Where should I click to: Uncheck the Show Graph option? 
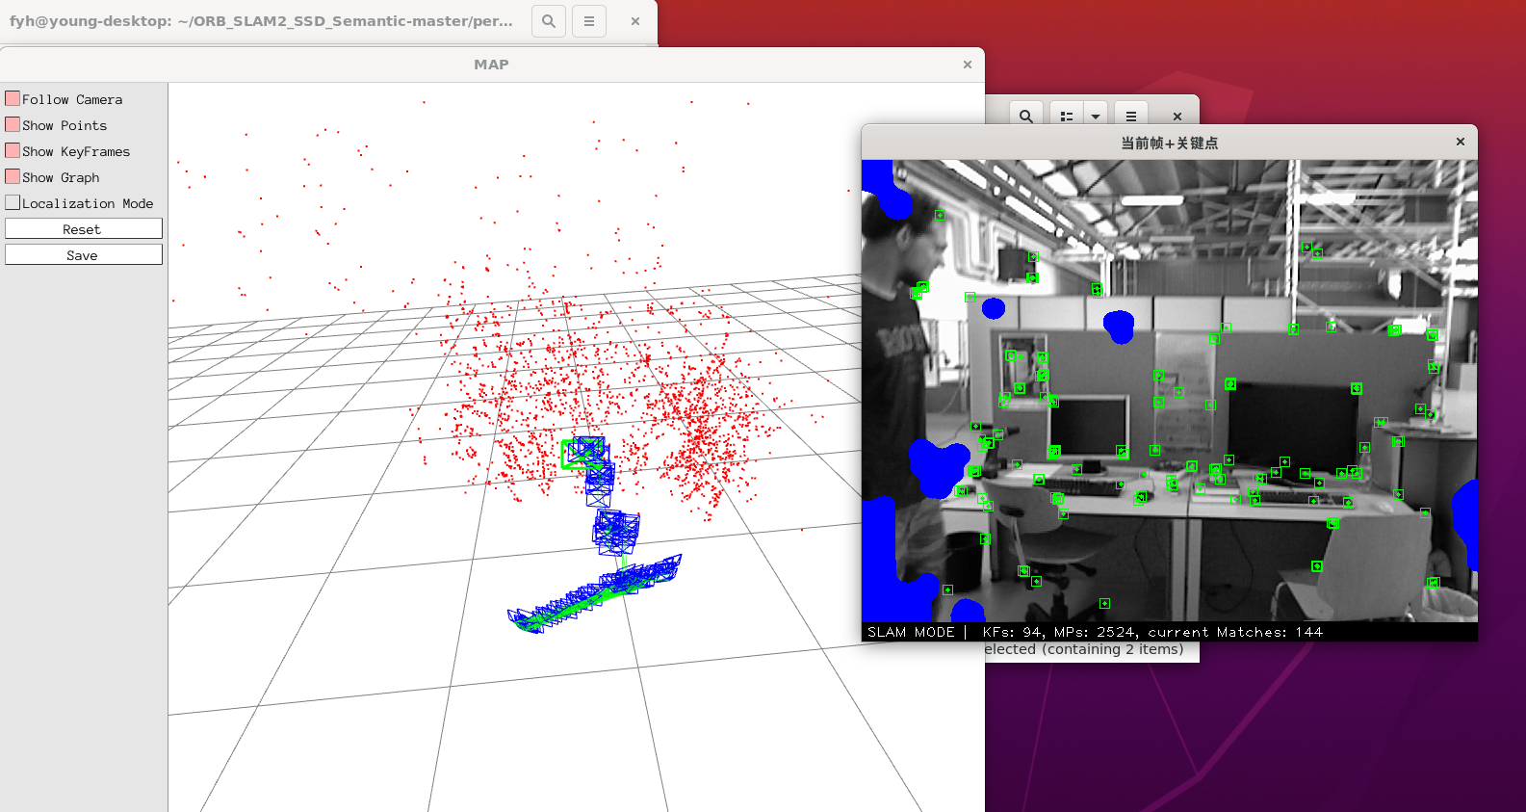[x=13, y=176]
